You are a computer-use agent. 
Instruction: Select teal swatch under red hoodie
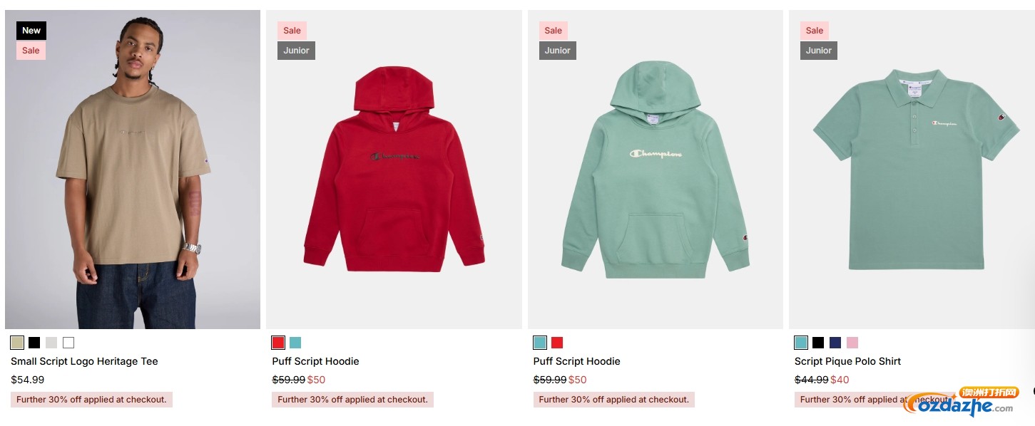tap(295, 343)
